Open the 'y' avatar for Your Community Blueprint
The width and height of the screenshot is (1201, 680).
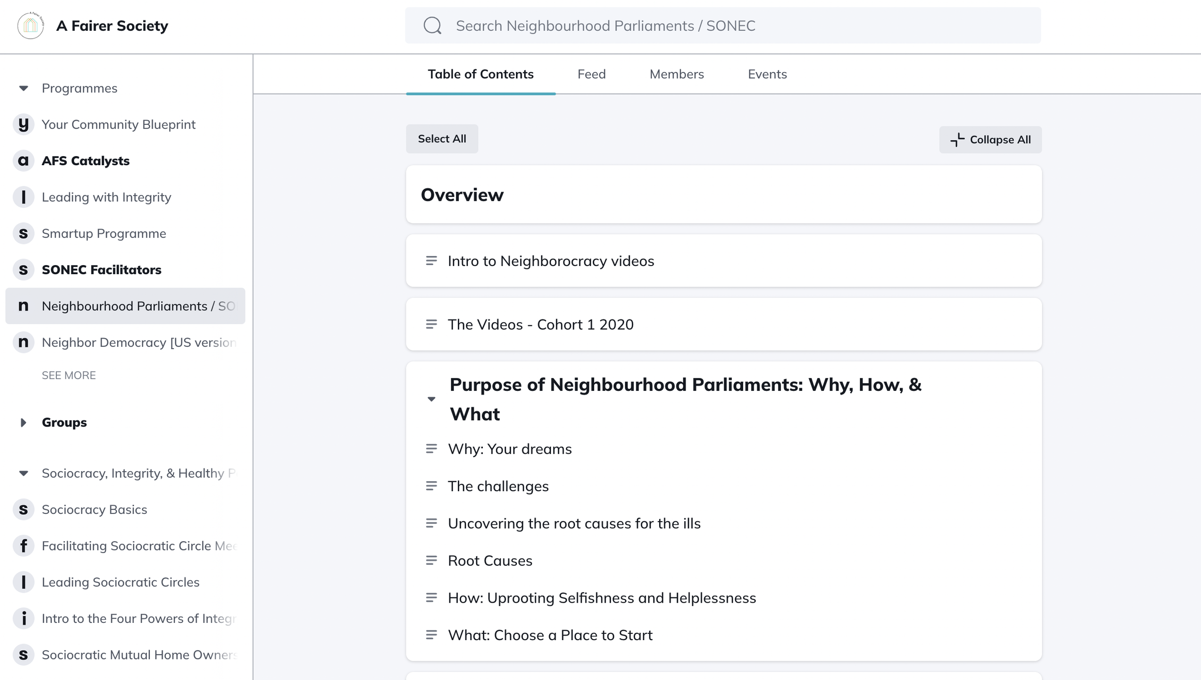[x=23, y=124]
